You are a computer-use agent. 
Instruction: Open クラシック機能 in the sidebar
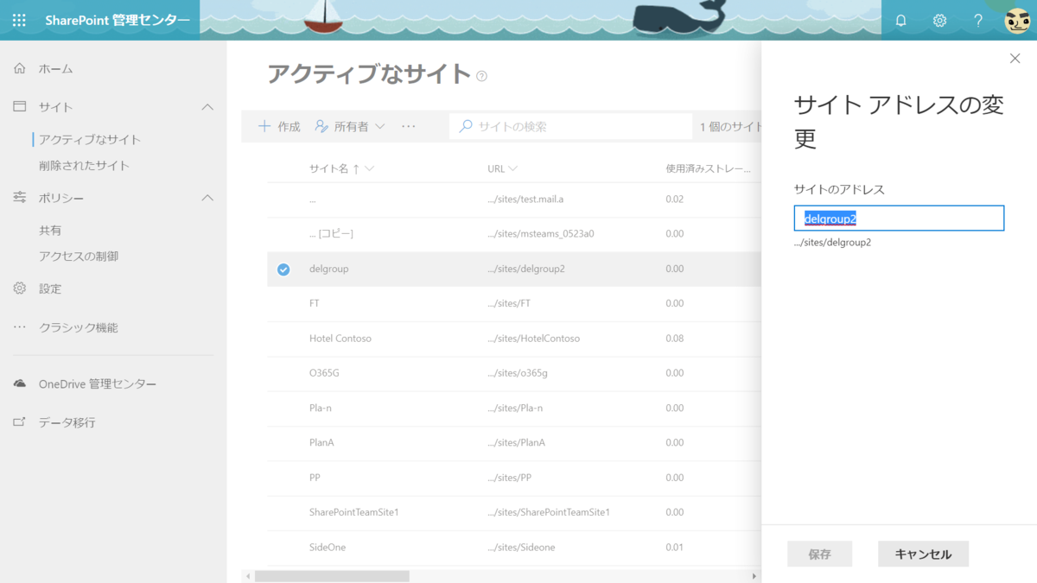coord(79,327)
